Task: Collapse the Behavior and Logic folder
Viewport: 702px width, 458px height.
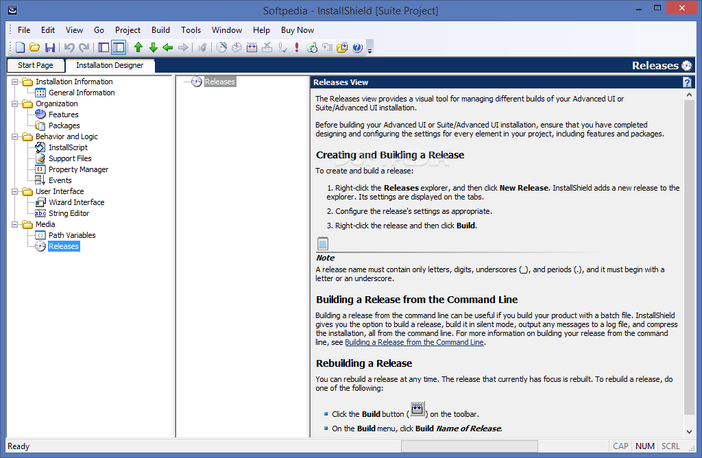Action: (x=15, y=136)
